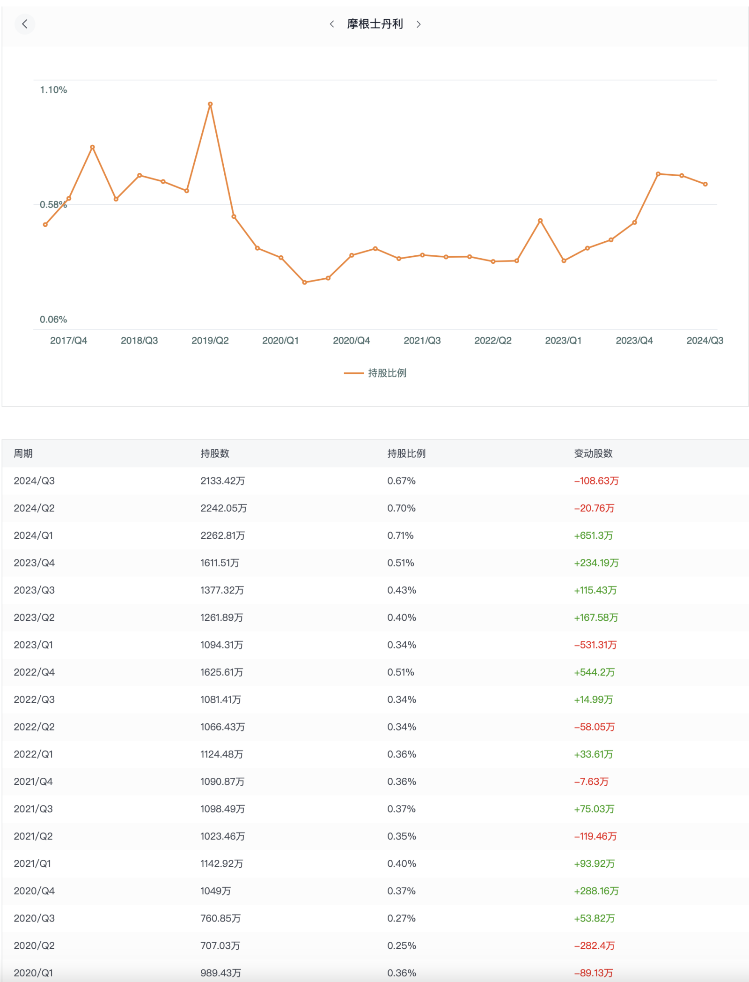Screen dimensions: 749x982
Task: Click holdings value 1261.89万
Action: 222,617
